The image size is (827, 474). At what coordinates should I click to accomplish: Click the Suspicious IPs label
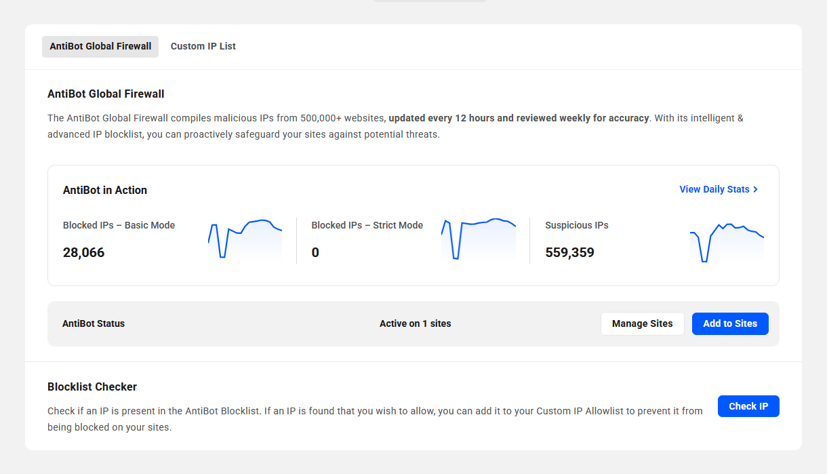tap(576, 225)
